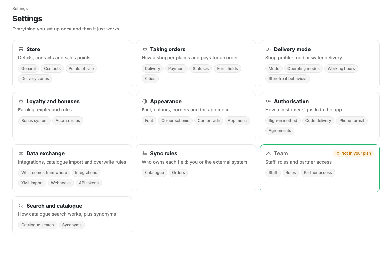392x278 pixels.
Task: Click 'Details, contacts and sales points' text
Action: click(x=54, y=58)
